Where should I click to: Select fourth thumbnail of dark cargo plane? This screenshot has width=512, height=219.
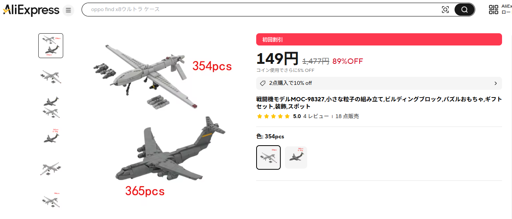(51, 137)
